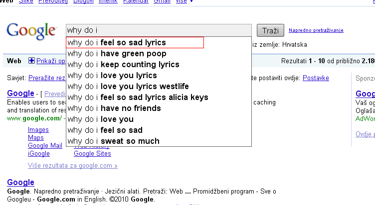The image size is (375, 205).
Task: Open Napredno pretraživanje link
Action: [316, 30]
